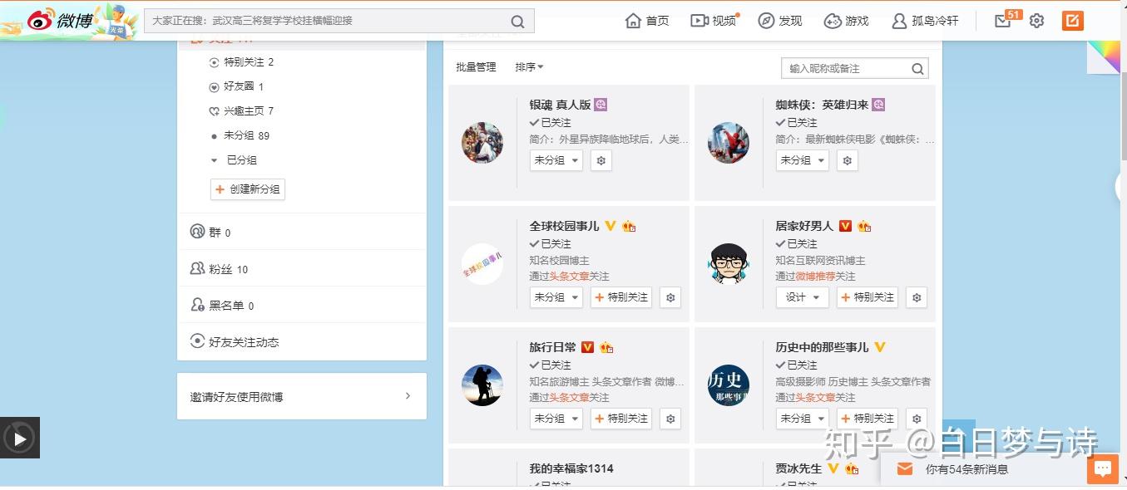Open the 银魂 真人版 avatar
Screen dimensions: 1127x490
[482, 143]
